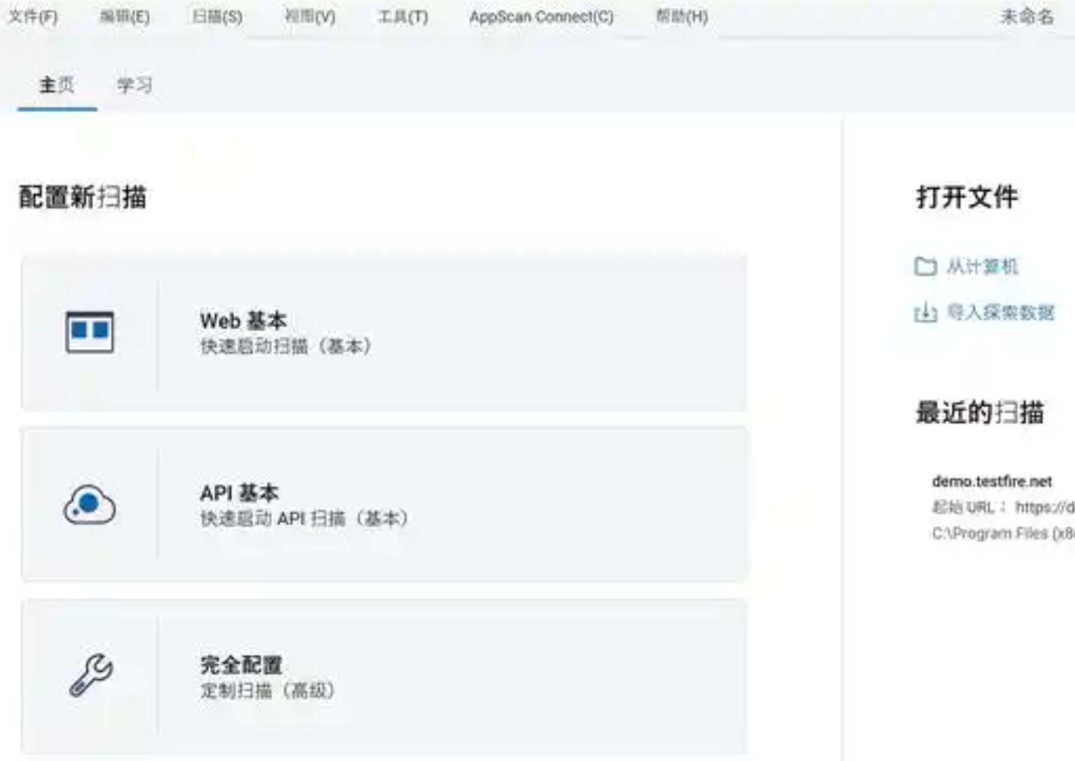Click the 快速启动 API 扫描（基本）subtitle
Viewport: 1075px width, 761px height.
305,518
